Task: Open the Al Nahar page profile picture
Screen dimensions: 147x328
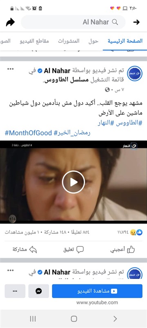Action: (135, 74)
